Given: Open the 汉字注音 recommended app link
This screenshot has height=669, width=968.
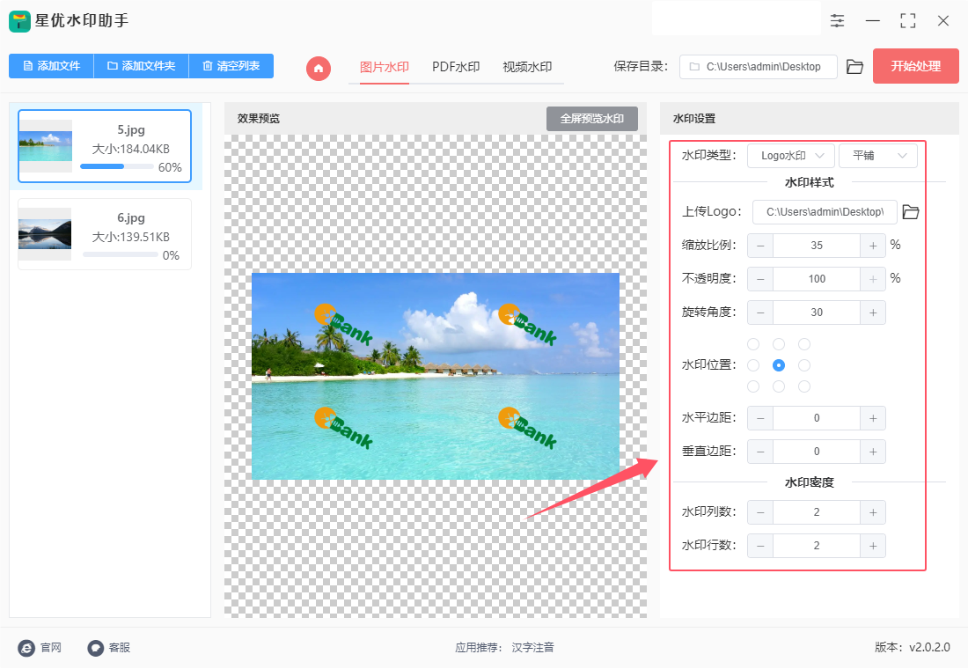Looking at the screenshot, I should (x=532, y=647).
